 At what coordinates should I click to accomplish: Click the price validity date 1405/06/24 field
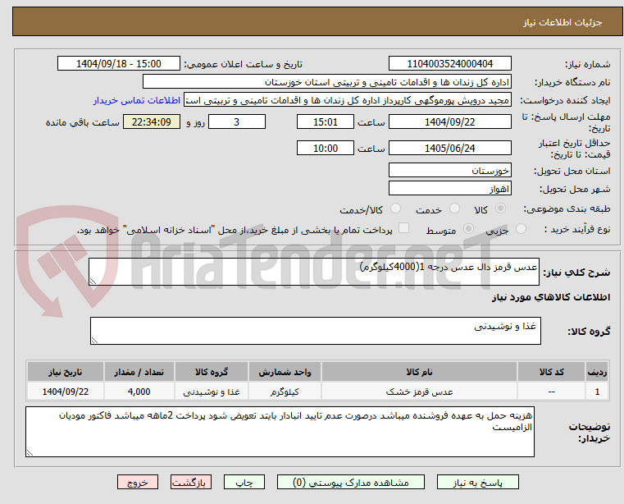pyautogui.click(x=449, y=149)
